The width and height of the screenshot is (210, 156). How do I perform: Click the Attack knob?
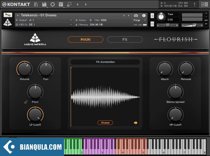[165, 69]
